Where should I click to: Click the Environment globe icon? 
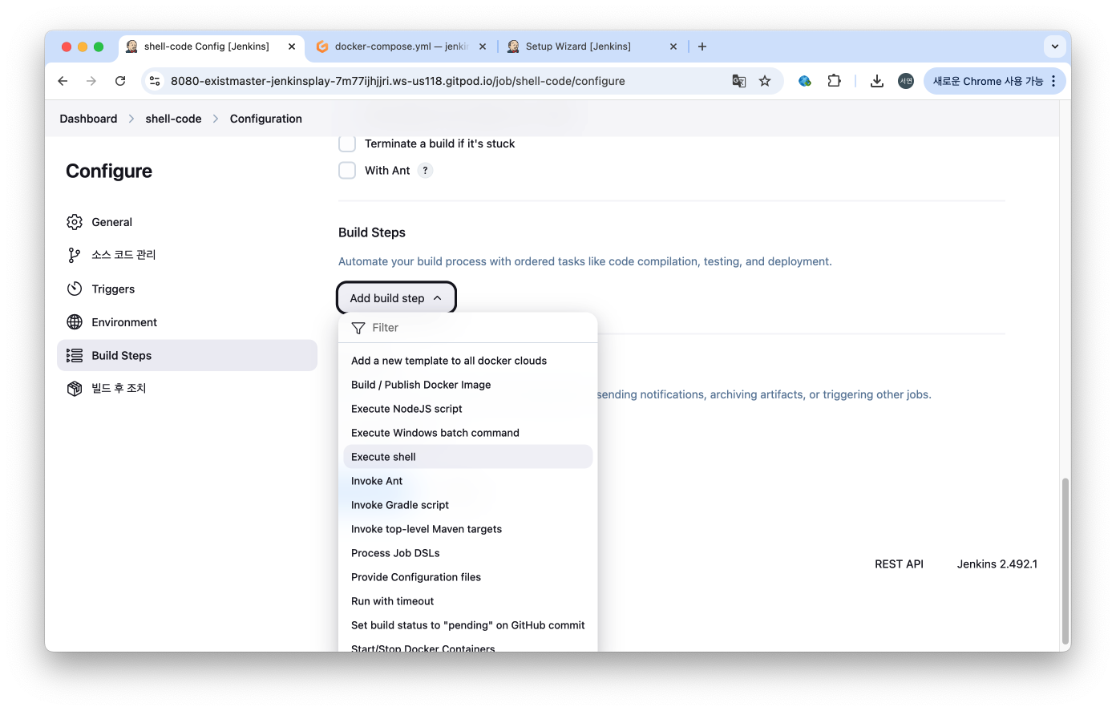(75, 322)
